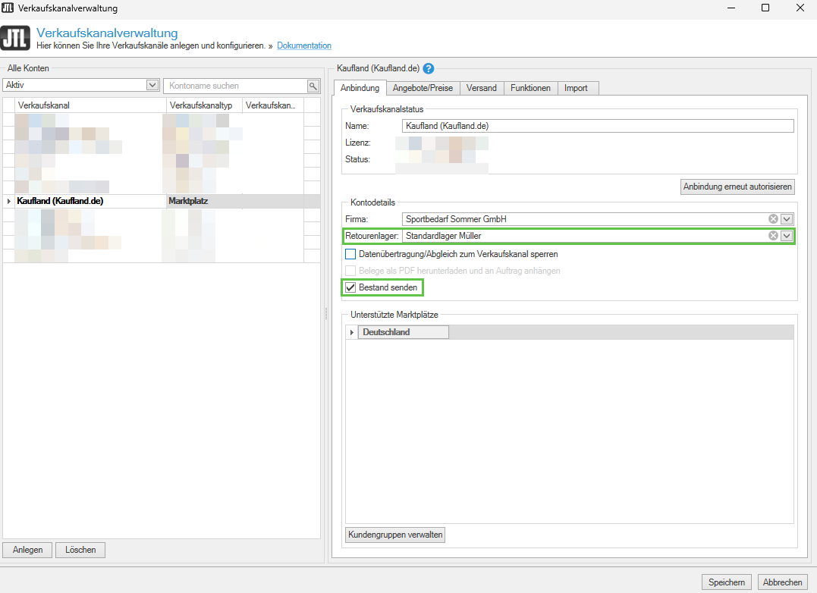
Task: Open the Aktiv filter dropdown
Action: 152,86
